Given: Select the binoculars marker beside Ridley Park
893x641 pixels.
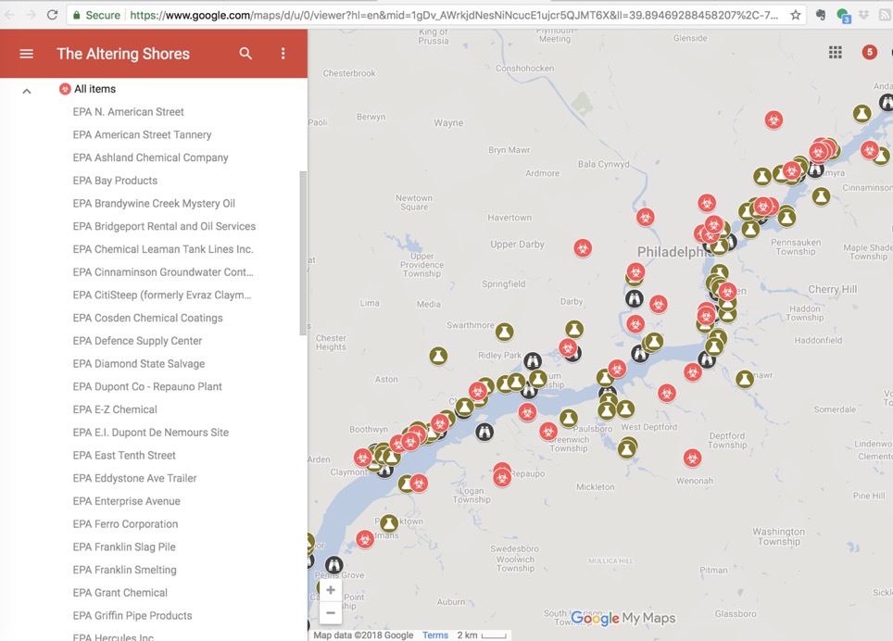Looking at the screenshot, I should pos(533,360).
